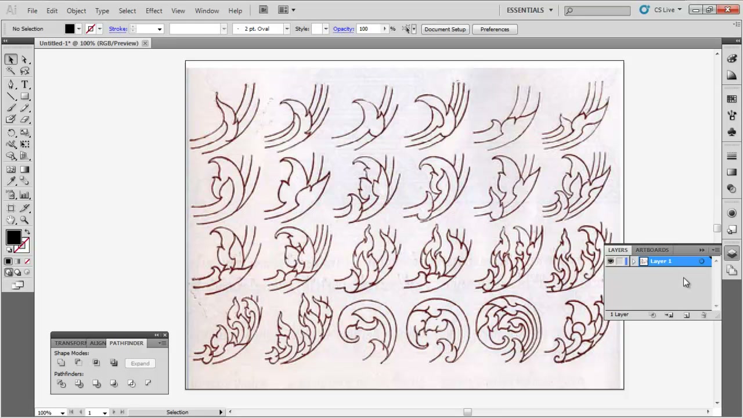The width and height of the screenshot is (743, 418).
Task: Select the Hand tool
Action: tap(11, 220)
